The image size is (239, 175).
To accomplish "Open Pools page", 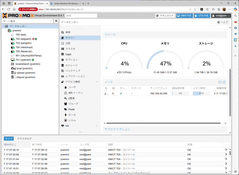I will pos(71,109).
